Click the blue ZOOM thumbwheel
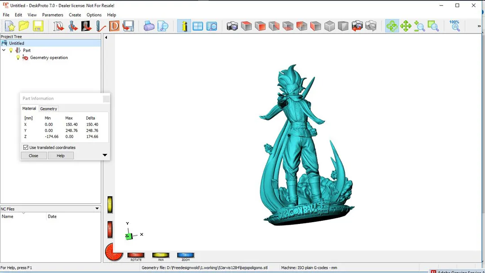The image size is (485, 273). (x=185, y=255)
